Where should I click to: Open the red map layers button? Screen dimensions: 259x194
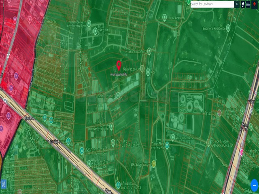point(254,4)
